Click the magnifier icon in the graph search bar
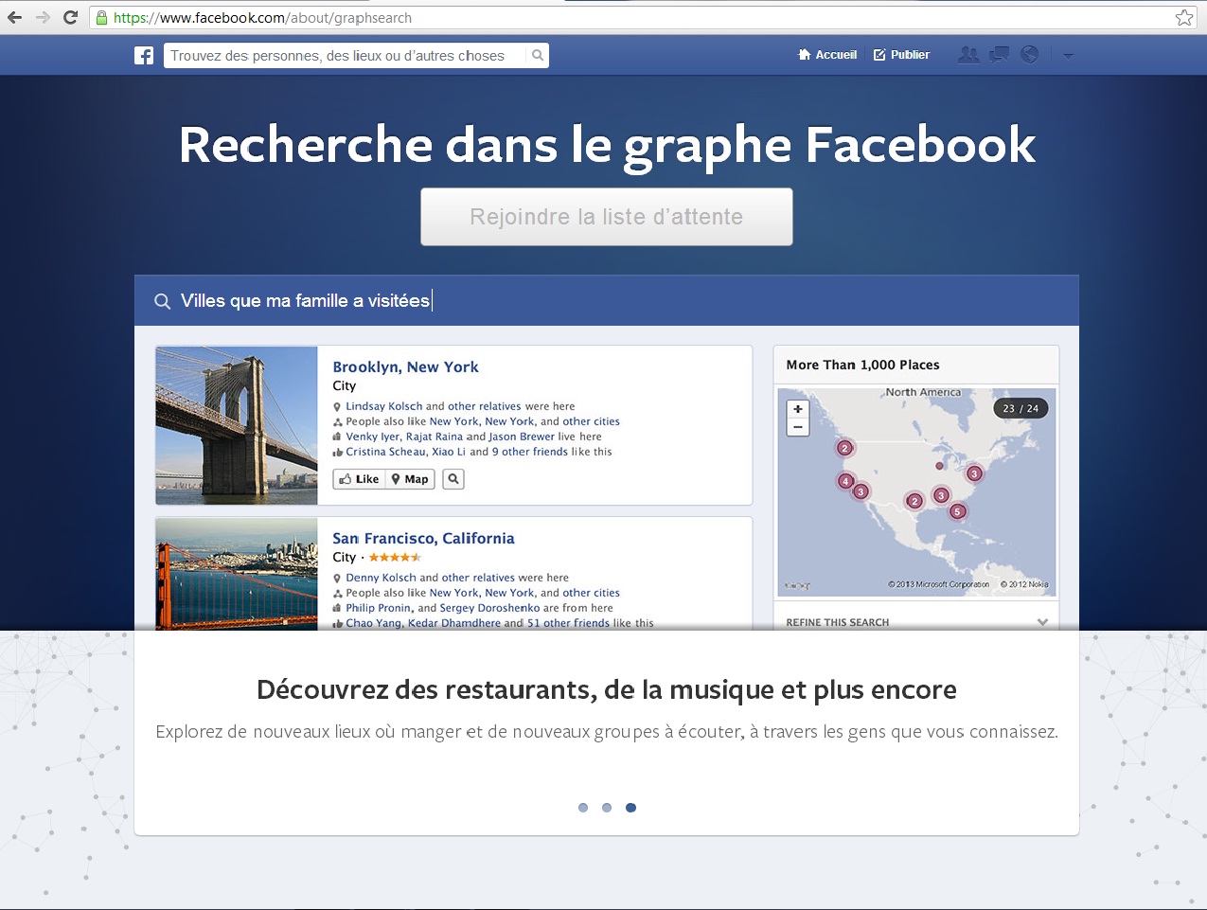Viewport: 1207px width, 910px height. 163,301
